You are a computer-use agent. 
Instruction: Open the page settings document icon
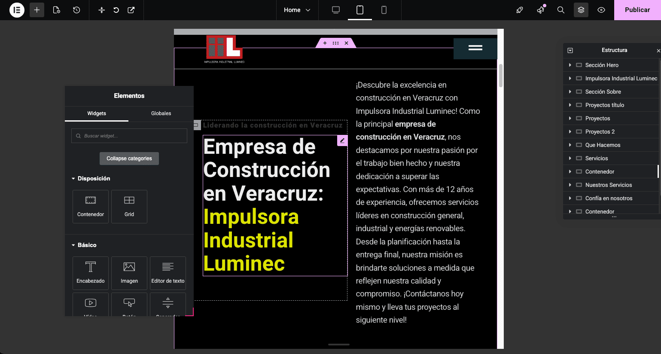56,10
